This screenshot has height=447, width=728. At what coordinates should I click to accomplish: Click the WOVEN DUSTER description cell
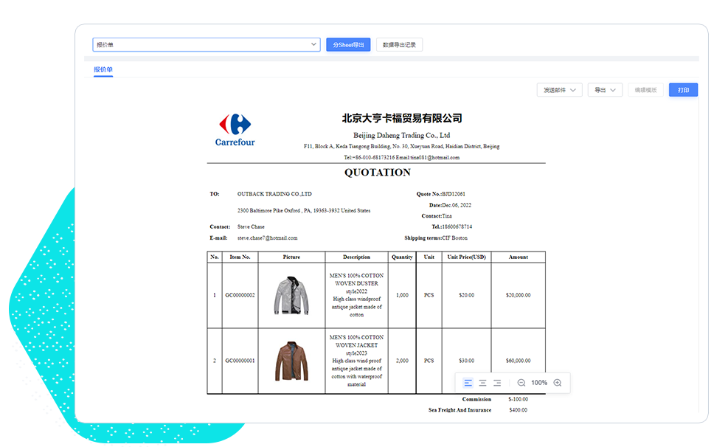(x=356, y=295)
